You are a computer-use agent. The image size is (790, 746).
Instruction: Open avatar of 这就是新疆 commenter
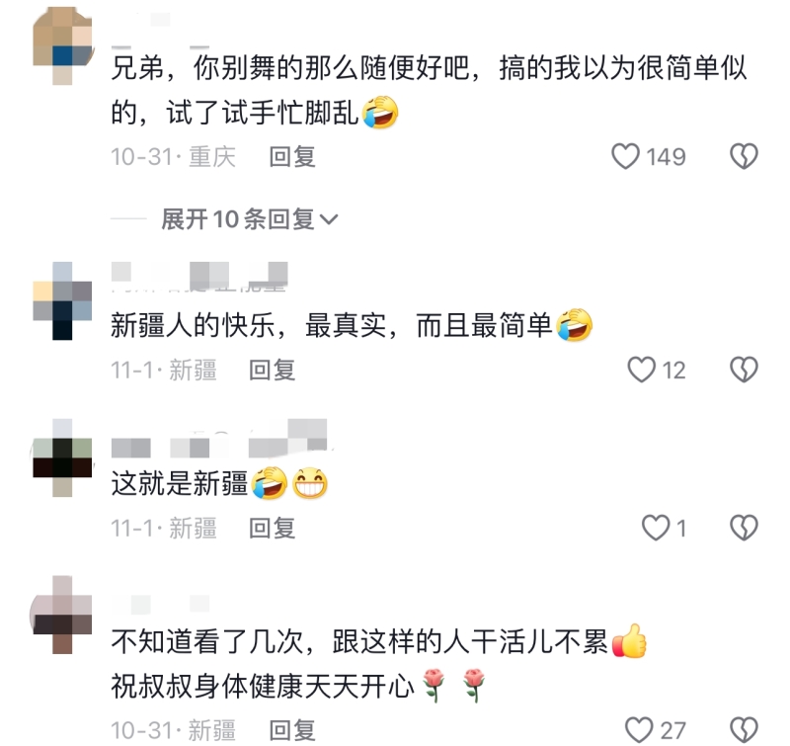(x=62, y=457)
